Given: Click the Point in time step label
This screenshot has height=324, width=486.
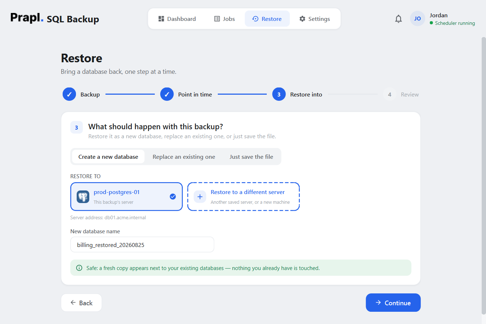Looking at the screenshot, I should click(x=195, y=94).
